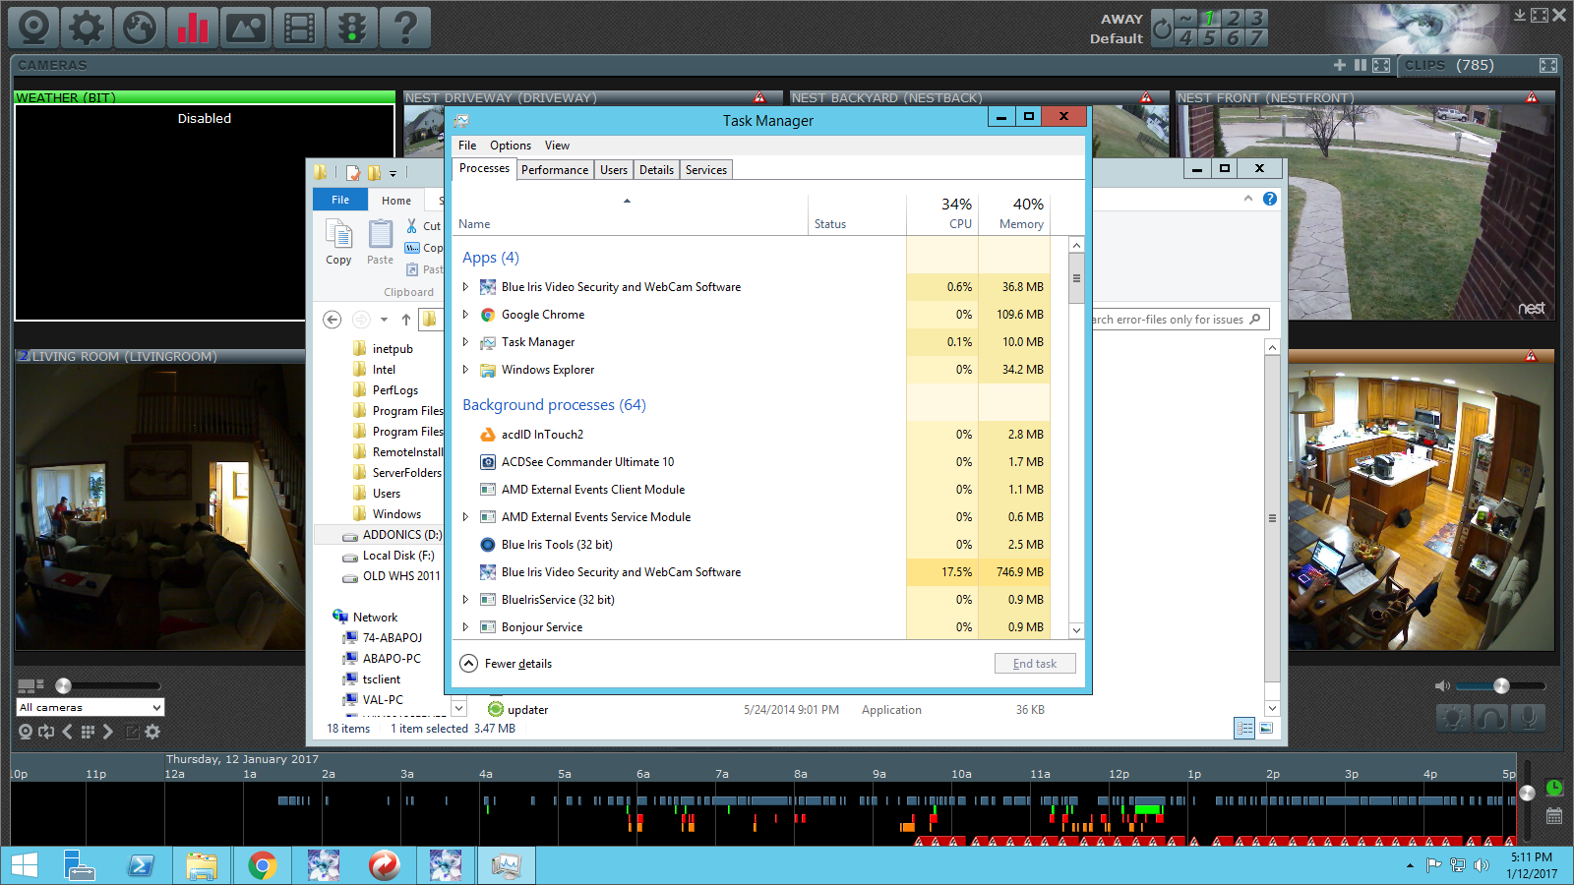This screenshot has height=885, width=1574.
Task: Toggle details view icon in Explorer status bar
Action: pyautogui.click(x=1244, y=729)
